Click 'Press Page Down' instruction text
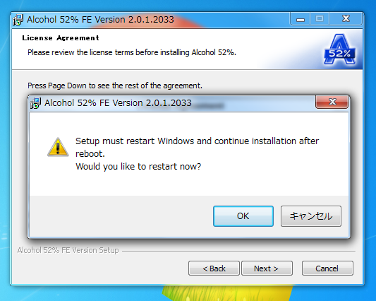376x301 pixels. point(115,85)
